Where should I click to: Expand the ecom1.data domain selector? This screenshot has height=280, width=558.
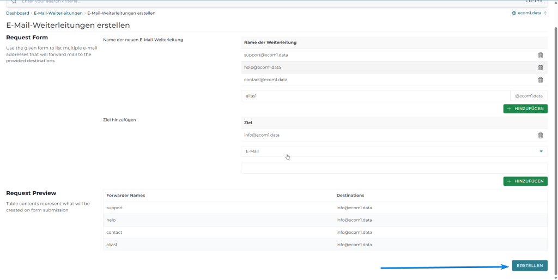click(530, 13)
